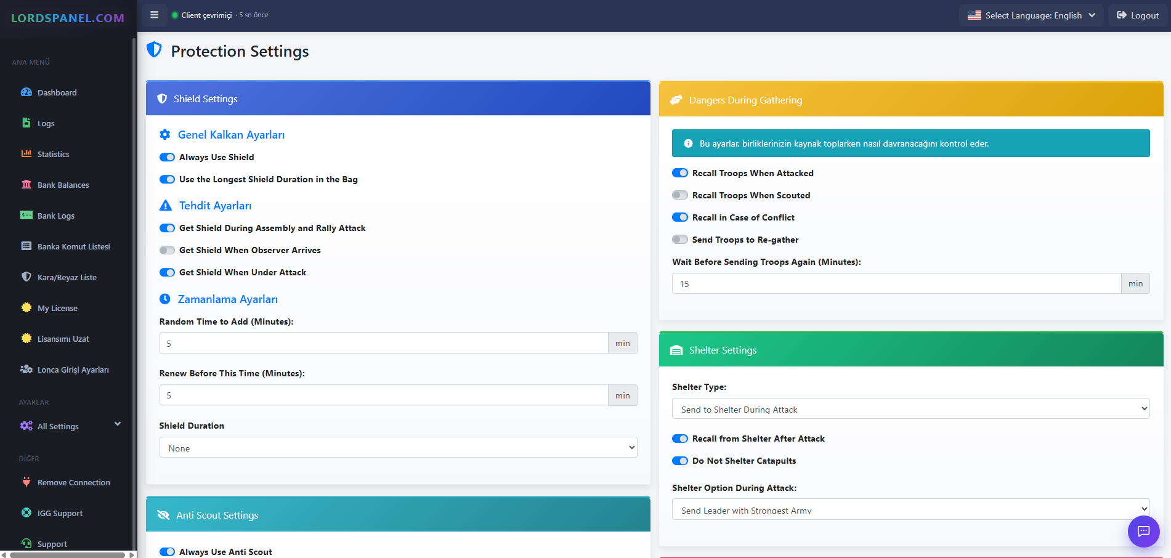Open the chat bubble widget

1144,531
